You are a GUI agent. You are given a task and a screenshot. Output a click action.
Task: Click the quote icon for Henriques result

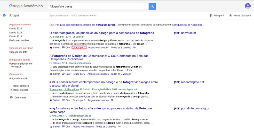(63, 100)
